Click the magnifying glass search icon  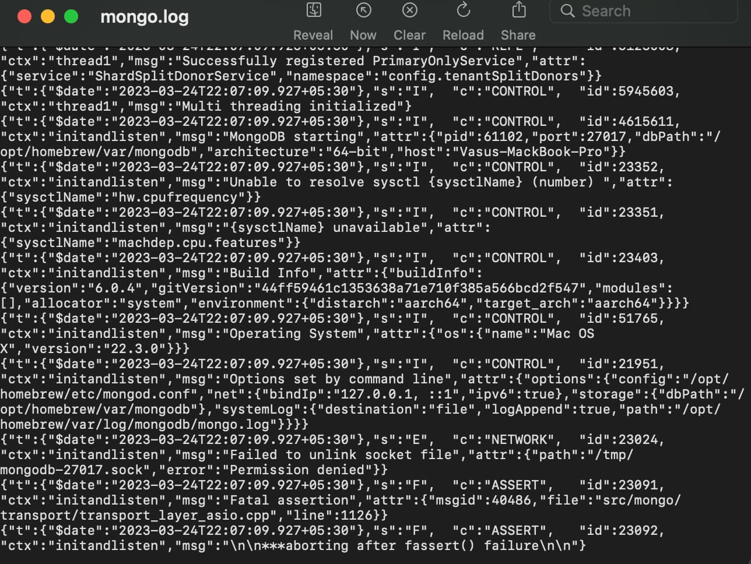tap(567, 10)
